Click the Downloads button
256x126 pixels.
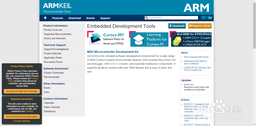[177, 26]
